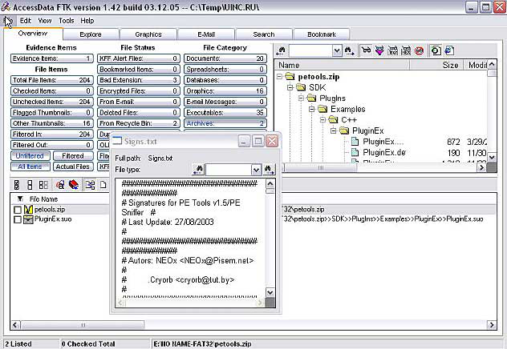This screenshot has height=349, width=507.
Task: Toggle the All Items button
Action: [30, 166]
